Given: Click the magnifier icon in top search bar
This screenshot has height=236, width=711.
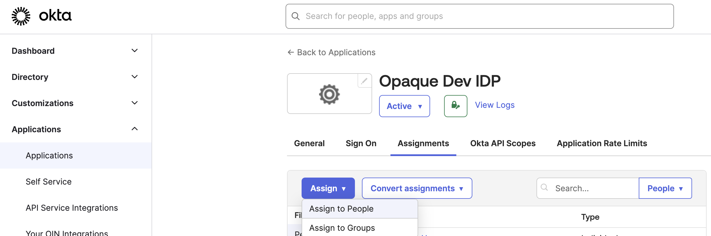Looking at the screenshot, I should 295,16.
